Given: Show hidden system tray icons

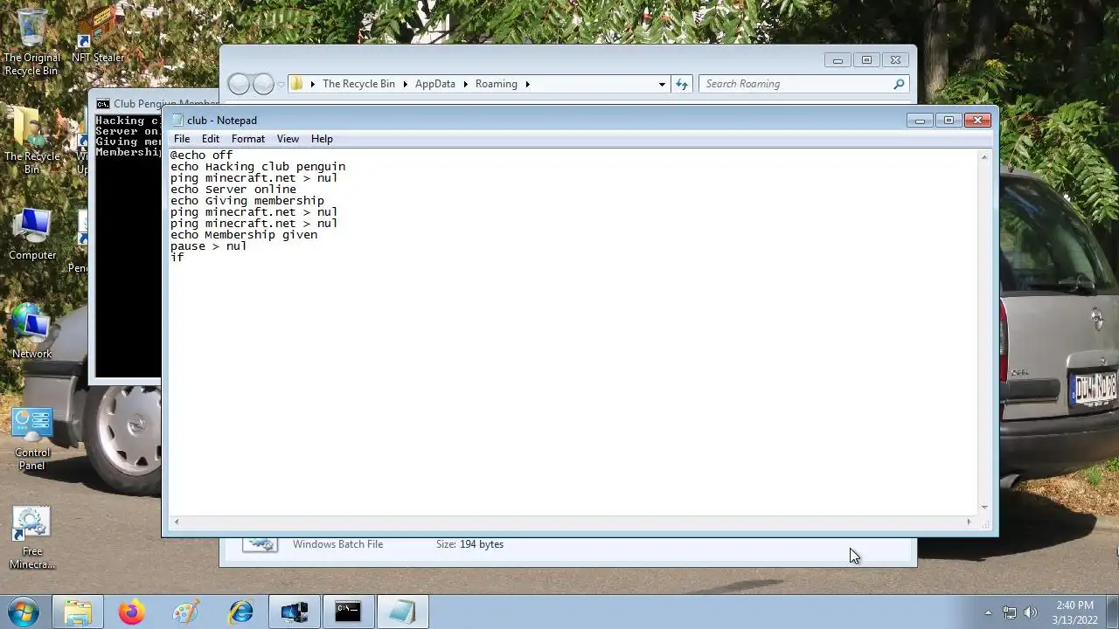Looking at the screenshot, I should pos(988,612).
